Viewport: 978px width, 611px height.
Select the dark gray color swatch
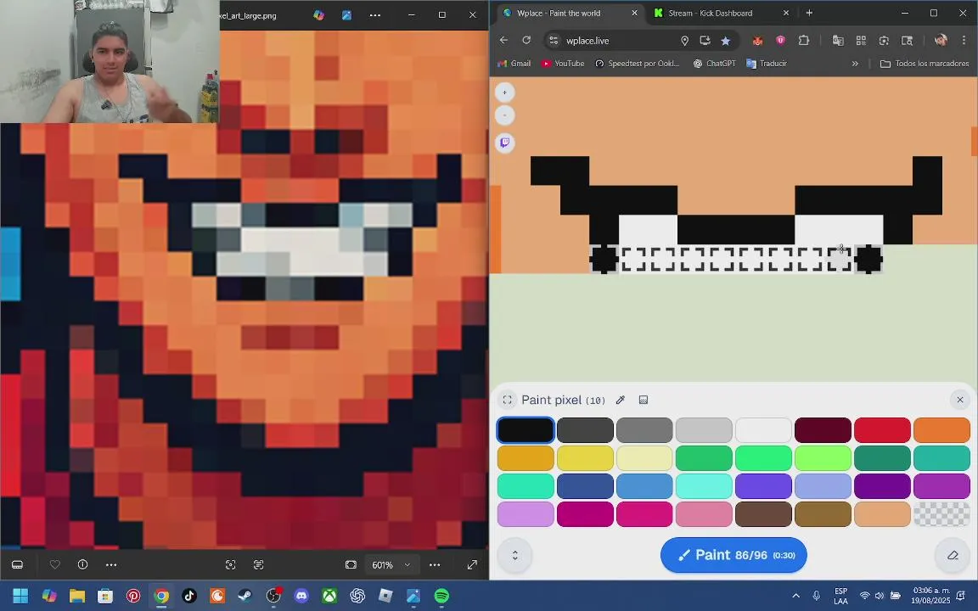[x=585, y=430]
